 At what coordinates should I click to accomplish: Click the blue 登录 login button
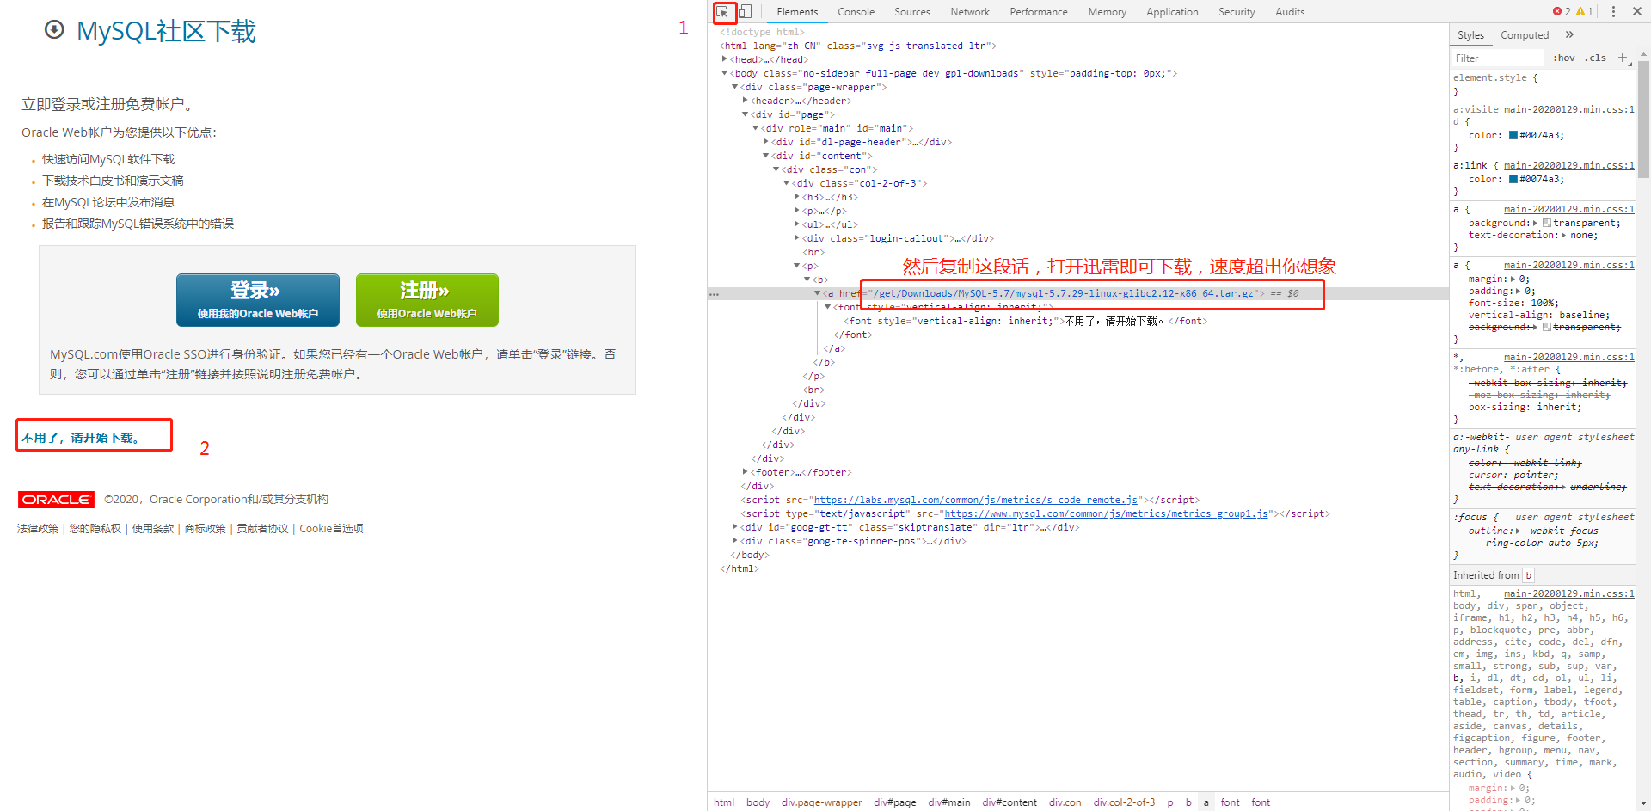pos(258,300)
